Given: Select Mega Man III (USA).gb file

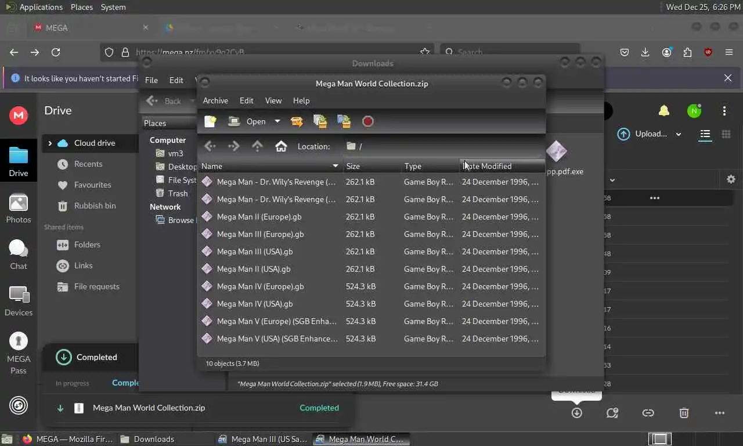Looking at the screenshot, I should pos(371,251).
